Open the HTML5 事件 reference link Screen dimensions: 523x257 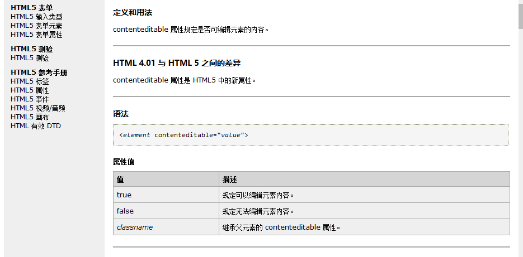click(30, 99)
